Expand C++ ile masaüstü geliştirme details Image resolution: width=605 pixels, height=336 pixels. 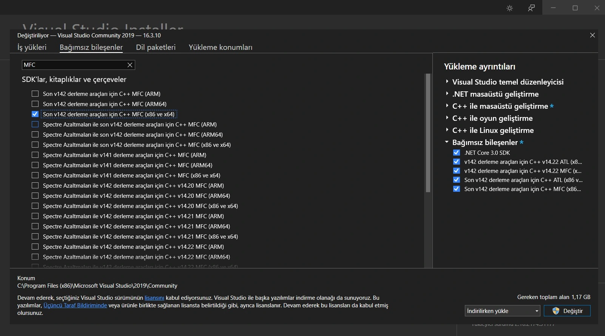pos(447,106)
